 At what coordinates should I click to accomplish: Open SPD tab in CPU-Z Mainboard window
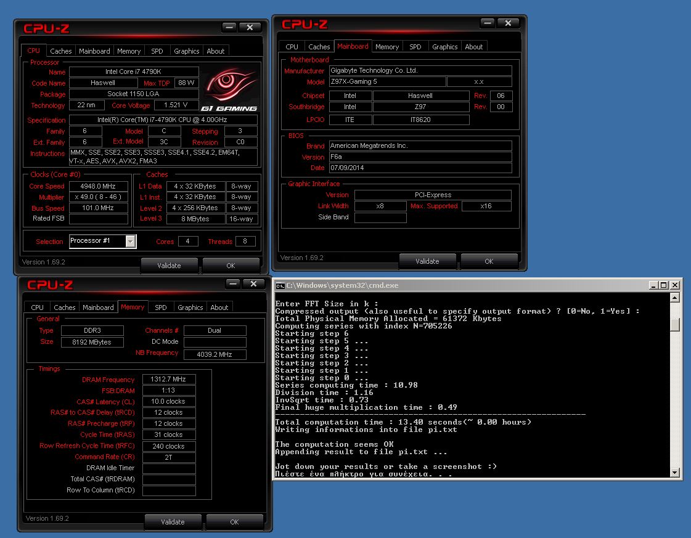(x=415, y=47)
